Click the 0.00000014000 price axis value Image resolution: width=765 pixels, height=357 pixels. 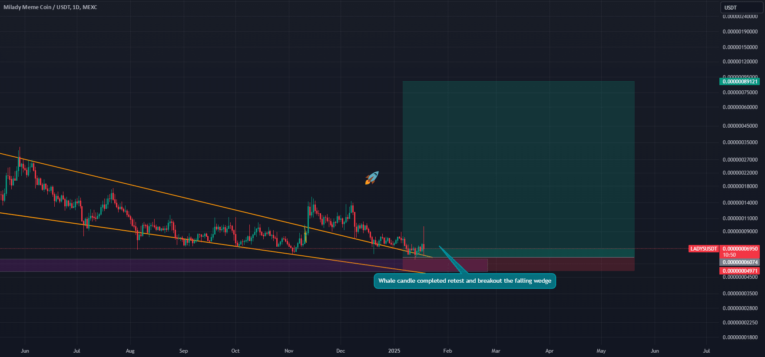(x=740, y=203)
